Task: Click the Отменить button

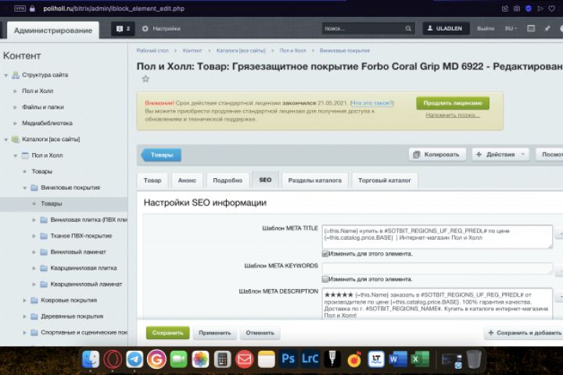Action: [x=260, y=333]
